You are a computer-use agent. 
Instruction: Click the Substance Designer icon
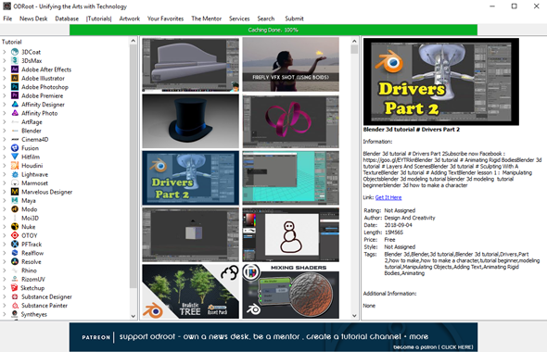pos(15,296)
